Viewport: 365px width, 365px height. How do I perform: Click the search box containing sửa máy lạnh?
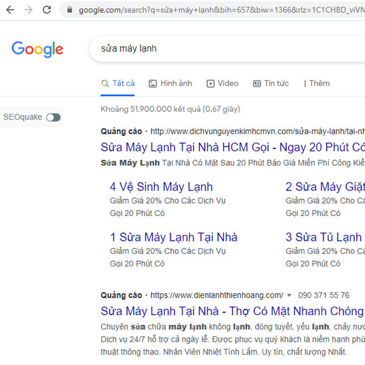click(x=227, y=49)
